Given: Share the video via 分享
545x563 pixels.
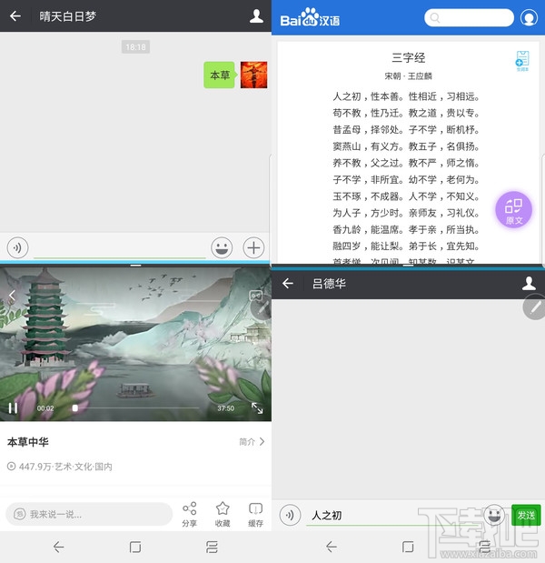Looking at the screenshot, I should [189, 515].
